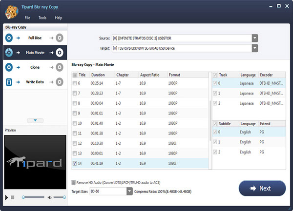Screen dimensions: 293x211
Task: Open the Source drive dropdown
Action: (x=254, y=38)
